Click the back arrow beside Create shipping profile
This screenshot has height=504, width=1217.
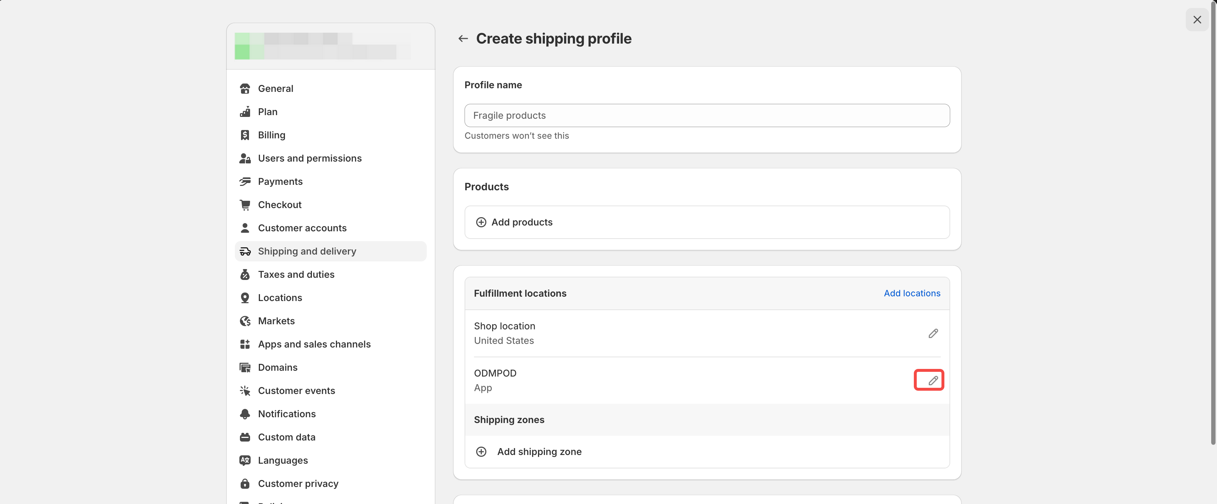click(x=462, y=39)
